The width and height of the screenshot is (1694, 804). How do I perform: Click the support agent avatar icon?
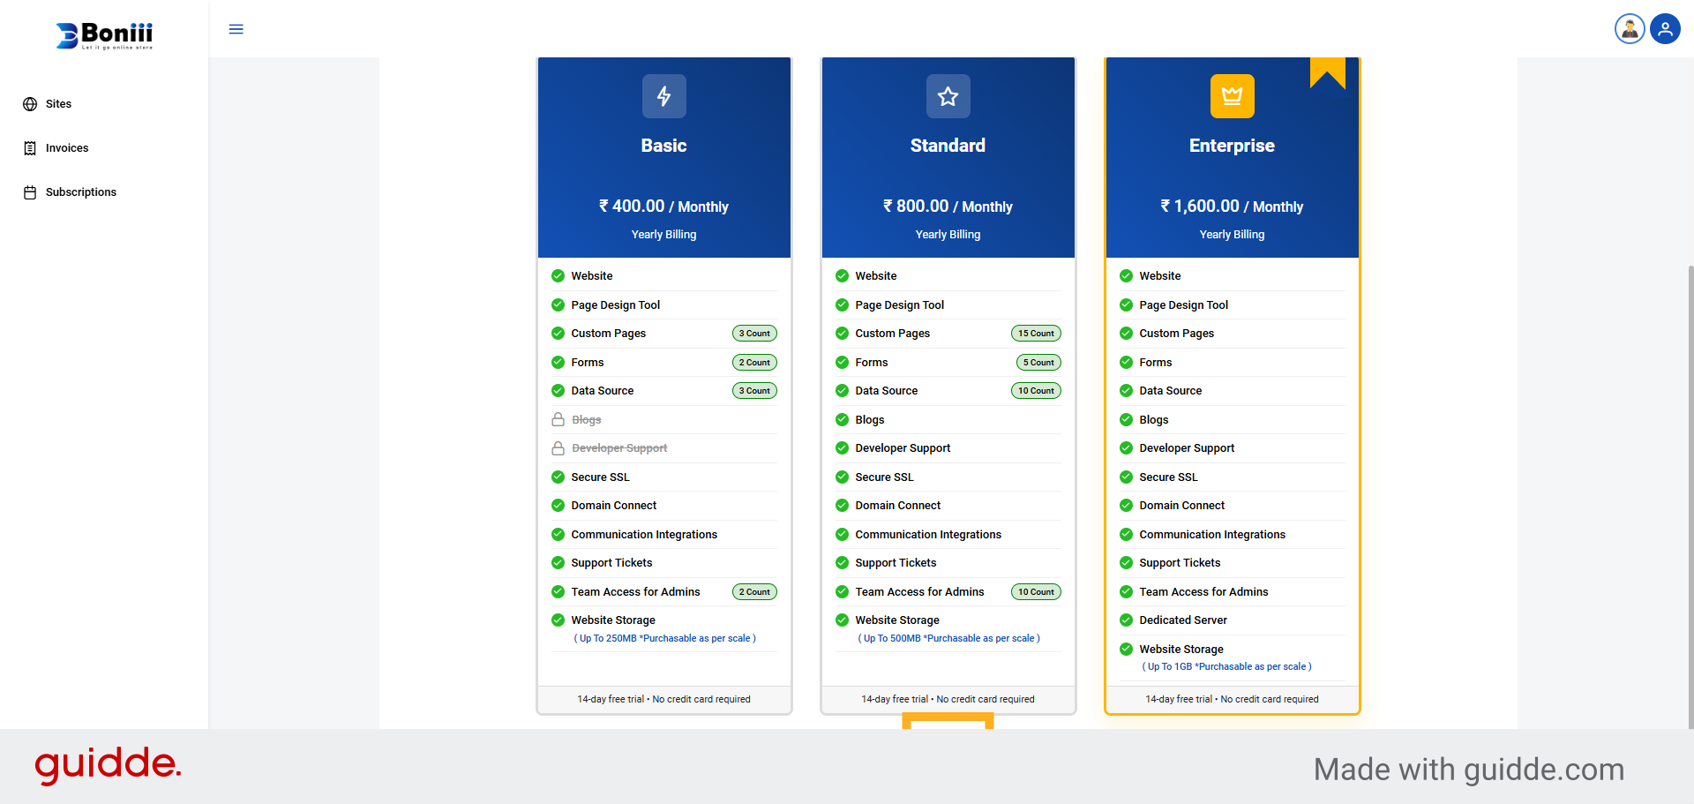point(1630,29)
